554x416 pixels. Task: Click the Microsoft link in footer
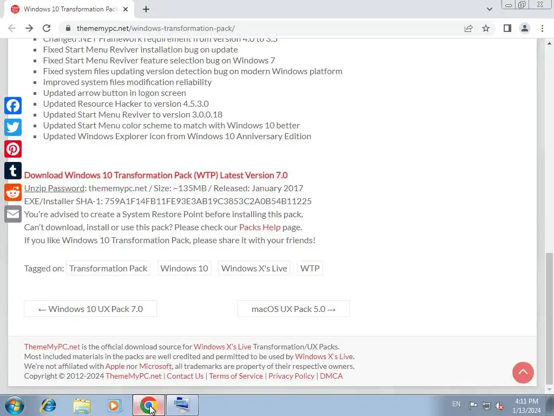pyautogui.click(x=155, y=366)
